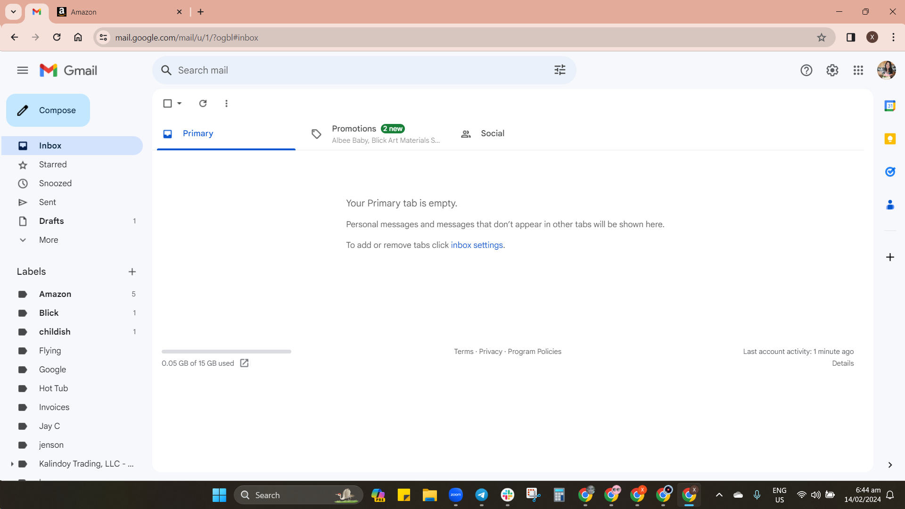The image size is (905, 509).
Task: Switch to the Promotions tab
Action: (376, 134)
